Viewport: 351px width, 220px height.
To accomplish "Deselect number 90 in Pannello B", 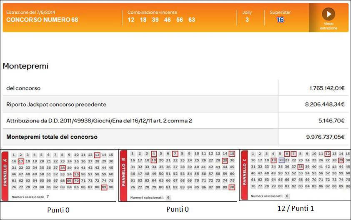I will pos(232,187).
